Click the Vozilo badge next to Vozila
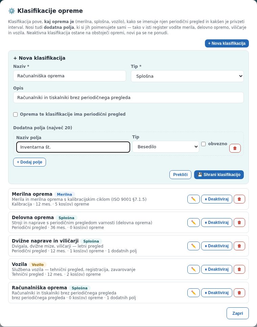 [38, 265]
